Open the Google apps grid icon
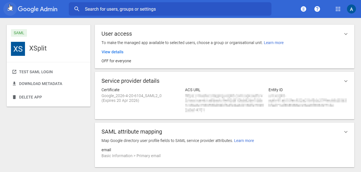Viewport: 361px width, 172px height. [x=338, y=9]
